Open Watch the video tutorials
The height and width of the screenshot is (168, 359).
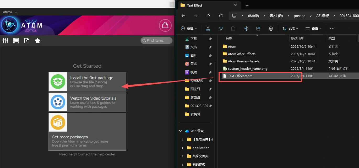tap(87, 102)
